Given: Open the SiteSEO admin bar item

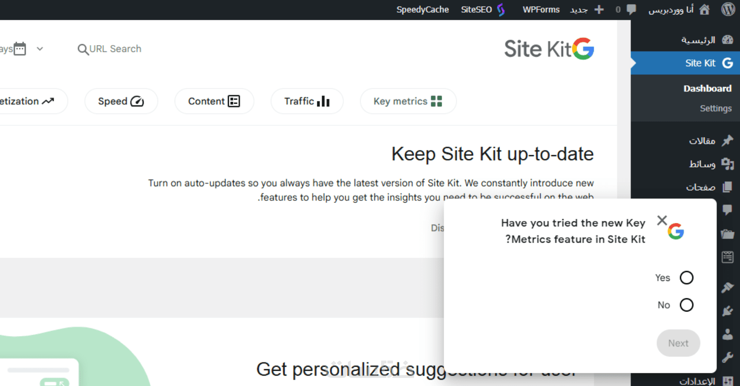Looking at the screenshot, I should pyautogui.click(x=483, y=9).
